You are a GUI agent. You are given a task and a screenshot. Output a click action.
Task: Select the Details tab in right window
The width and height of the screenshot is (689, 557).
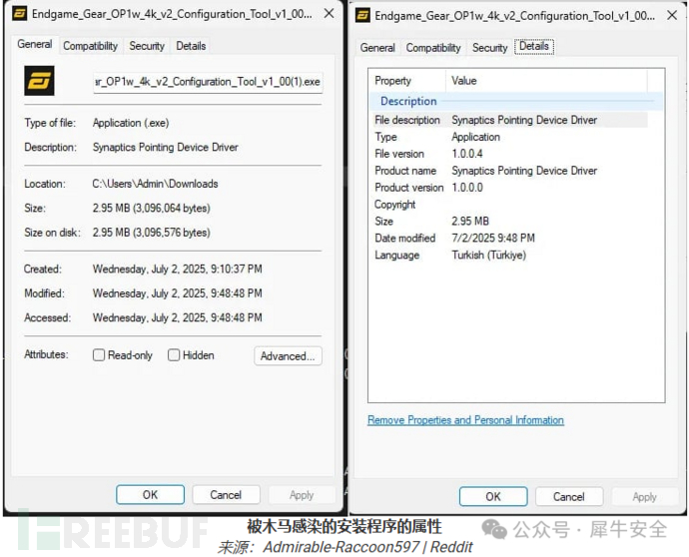point(534,47)
